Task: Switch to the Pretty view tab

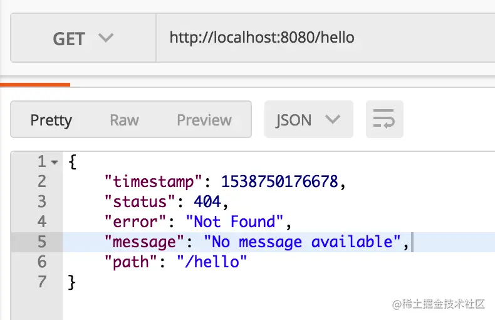Action: (51, 120)
